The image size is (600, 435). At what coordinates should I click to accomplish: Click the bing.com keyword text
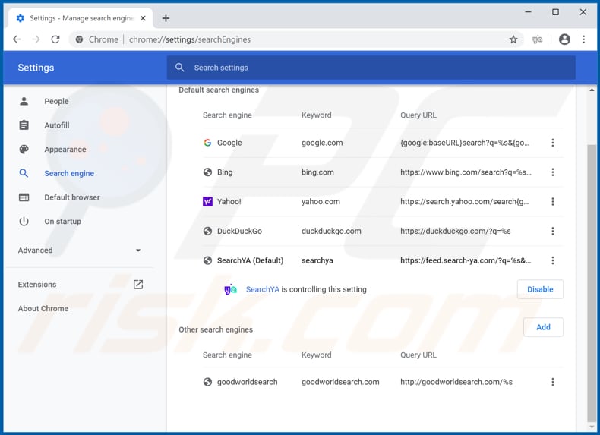[x=317, y=172]
